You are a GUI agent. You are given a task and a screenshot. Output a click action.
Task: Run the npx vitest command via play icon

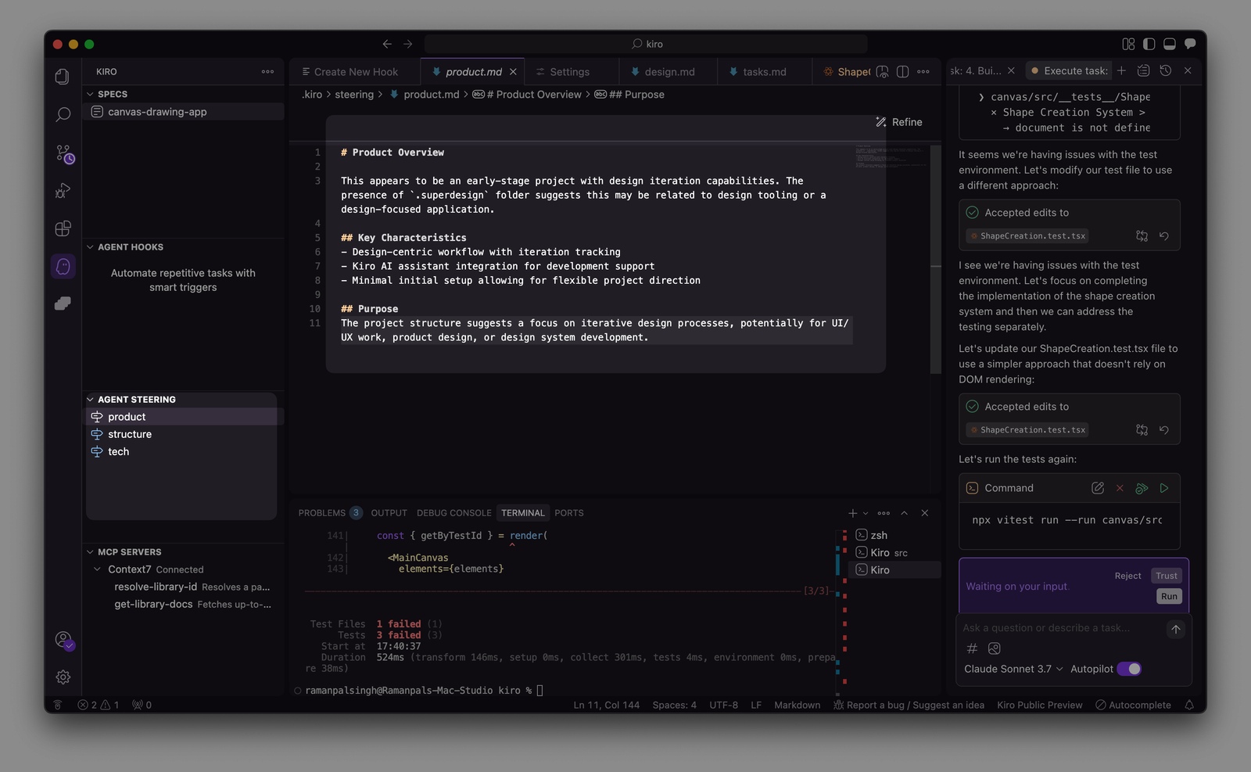[1164, 487]
